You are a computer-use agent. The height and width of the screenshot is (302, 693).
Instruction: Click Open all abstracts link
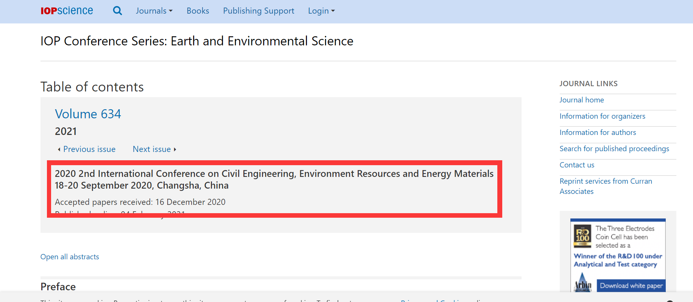click(x=70, y=257)
